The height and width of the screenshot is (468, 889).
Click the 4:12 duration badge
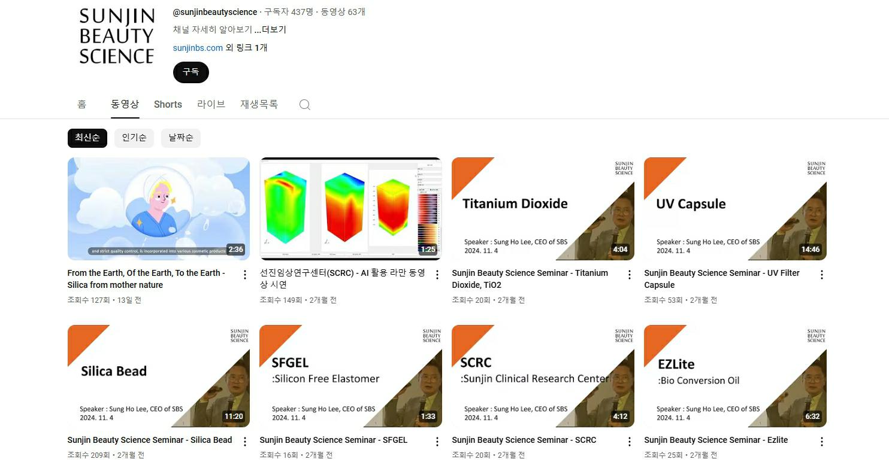[620, 417]
